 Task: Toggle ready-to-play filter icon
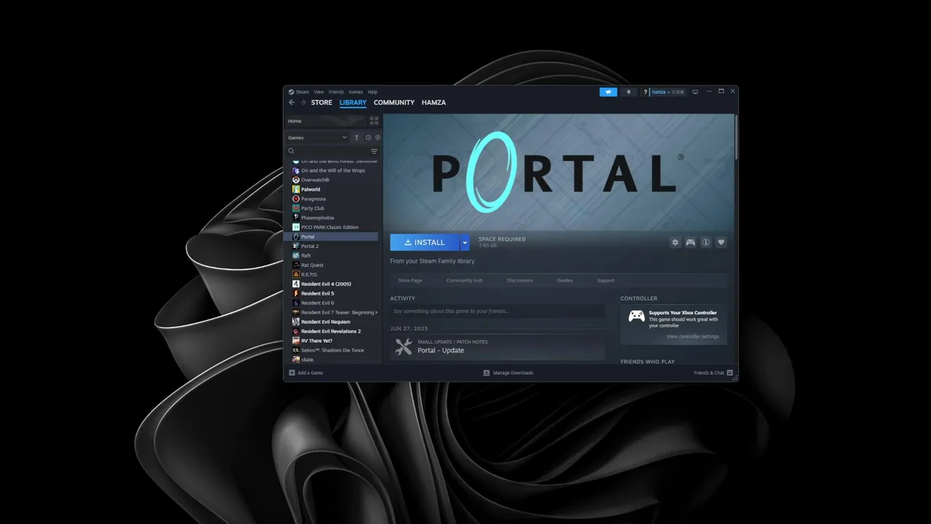(x=377, y=138)
